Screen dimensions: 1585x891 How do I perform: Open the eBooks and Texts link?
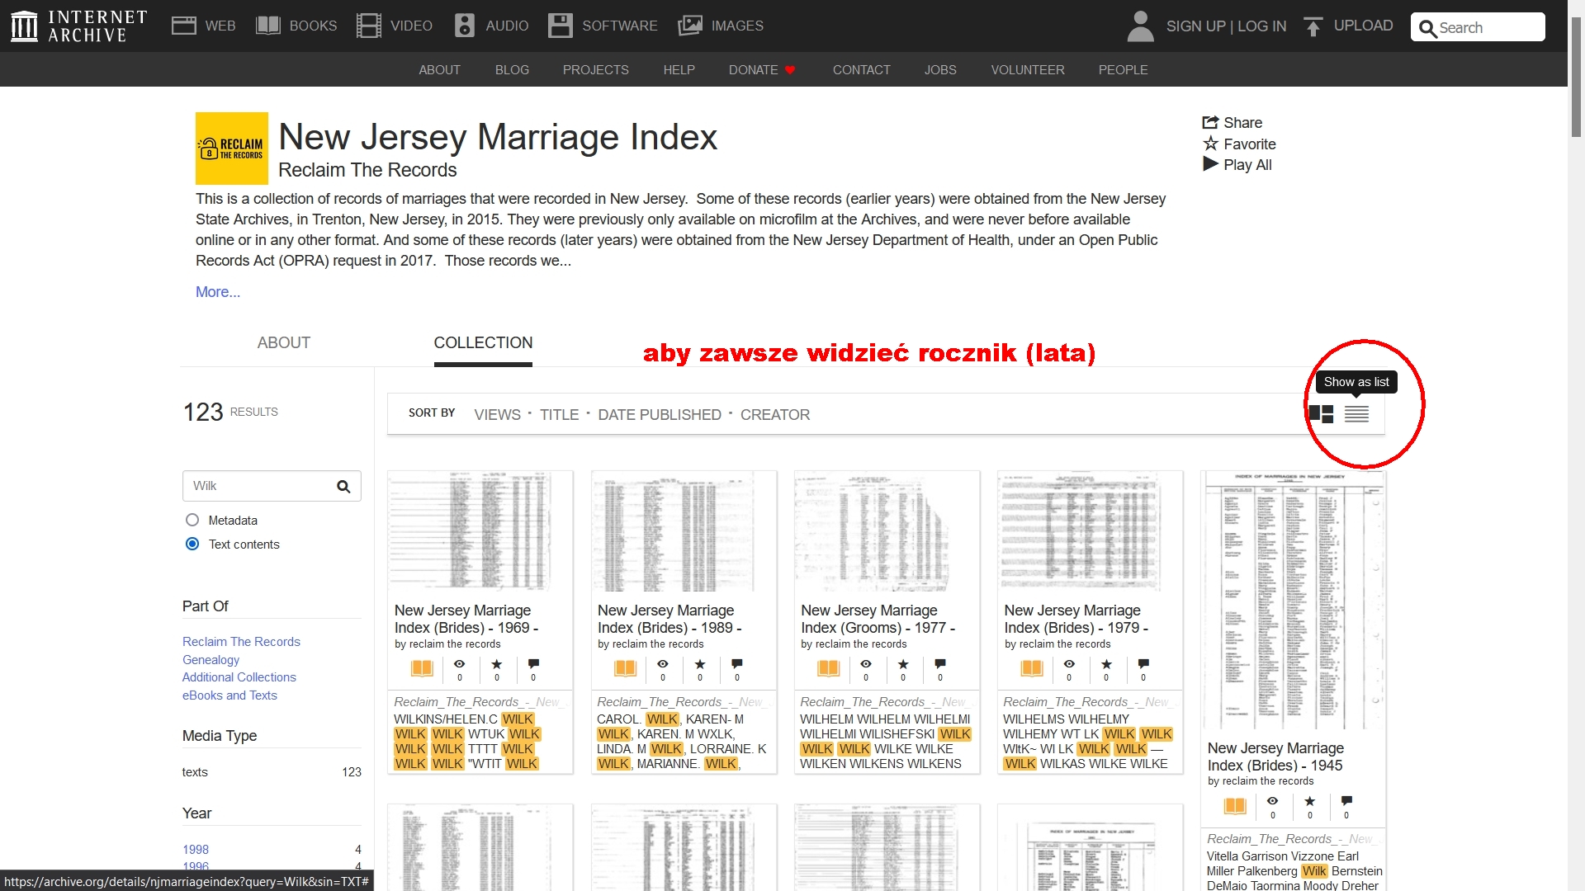point(229,695)
